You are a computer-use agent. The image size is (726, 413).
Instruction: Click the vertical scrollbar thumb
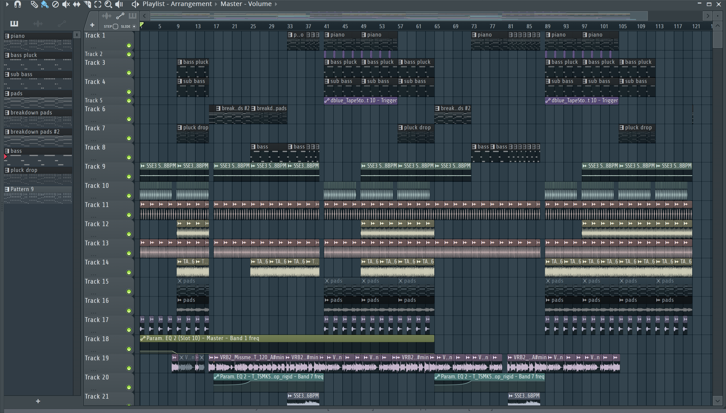[717, 40]
